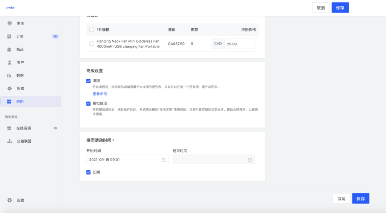Click start time field 2021-09-15 09:31
The width and height of the screenshot is (386, 213).
pos(127,160)
